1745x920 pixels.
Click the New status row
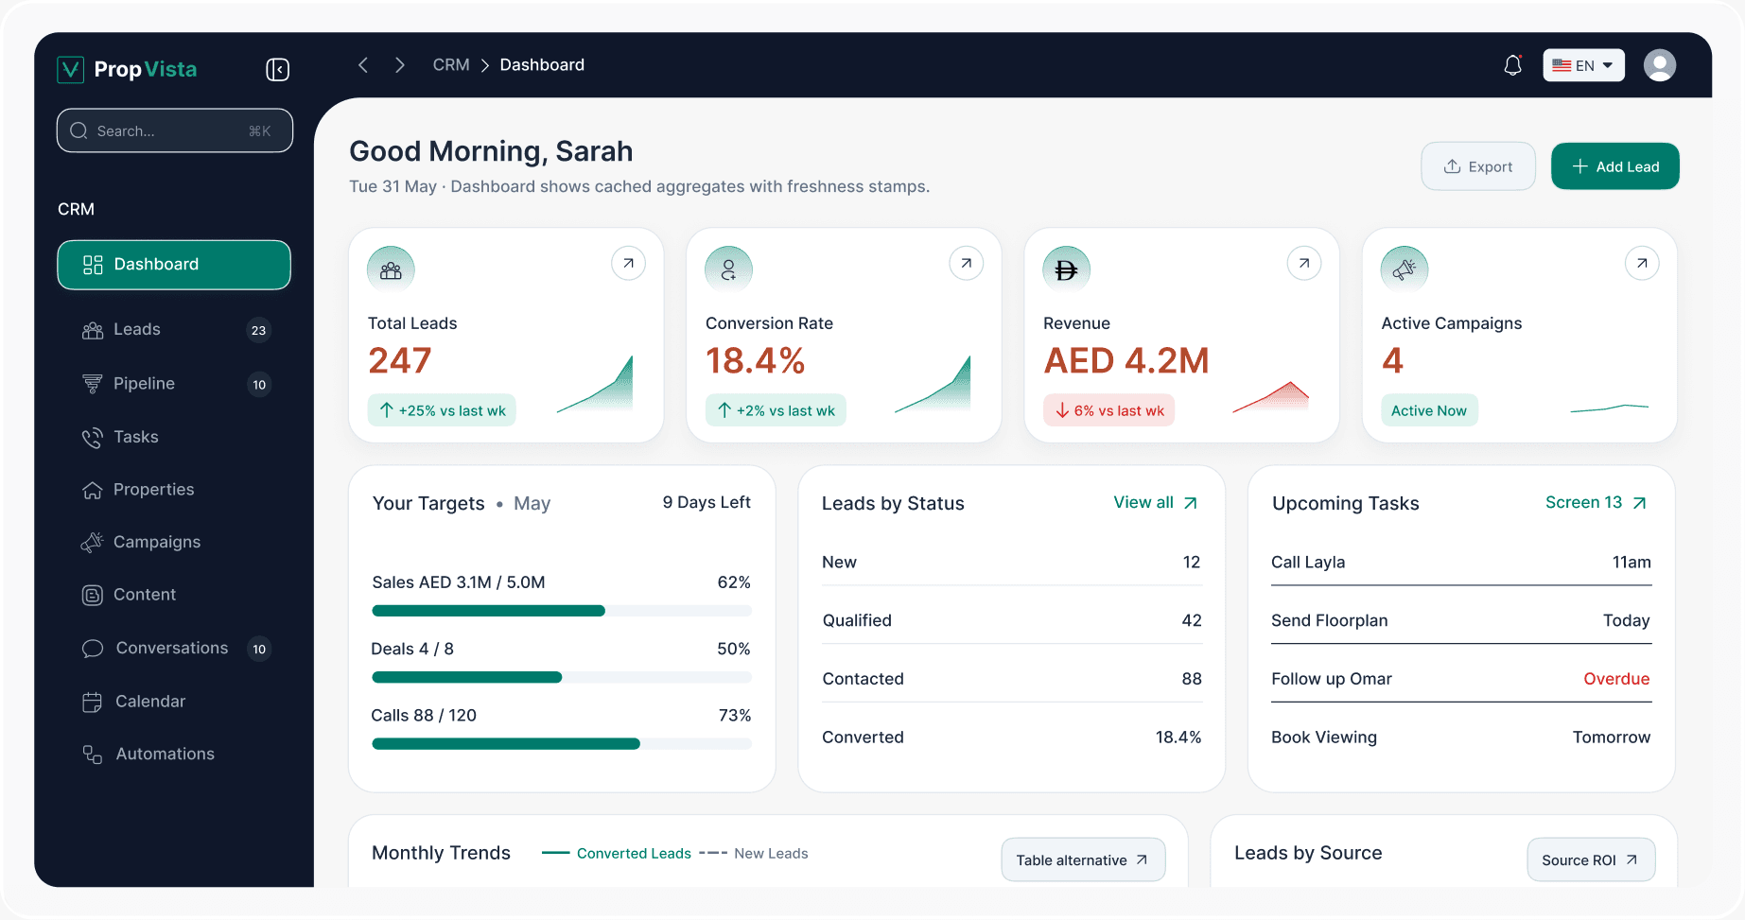tap(1012, 563)
